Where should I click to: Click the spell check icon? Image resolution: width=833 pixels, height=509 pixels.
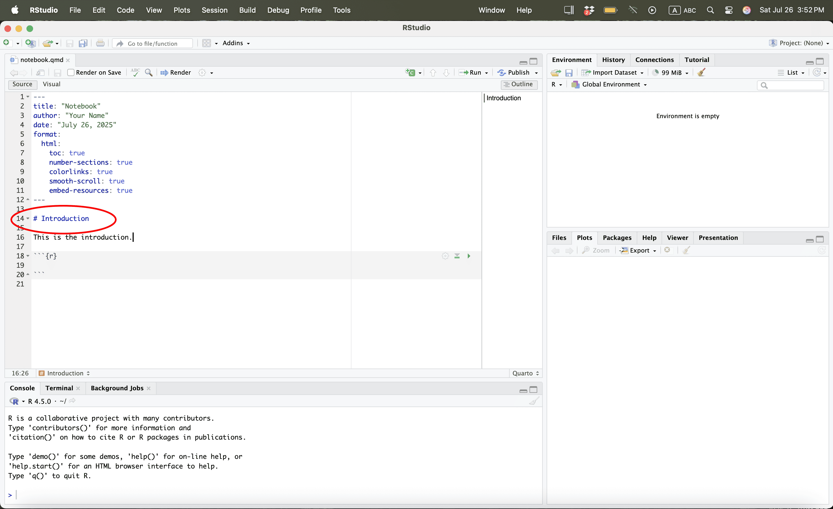(x=135, y=73)
